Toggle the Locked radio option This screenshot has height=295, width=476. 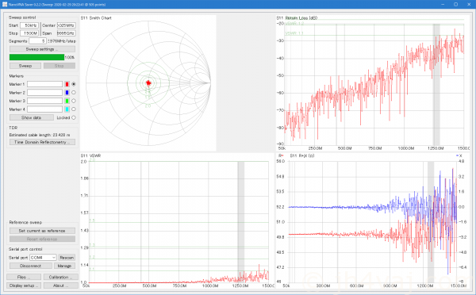tap(74, 117)
